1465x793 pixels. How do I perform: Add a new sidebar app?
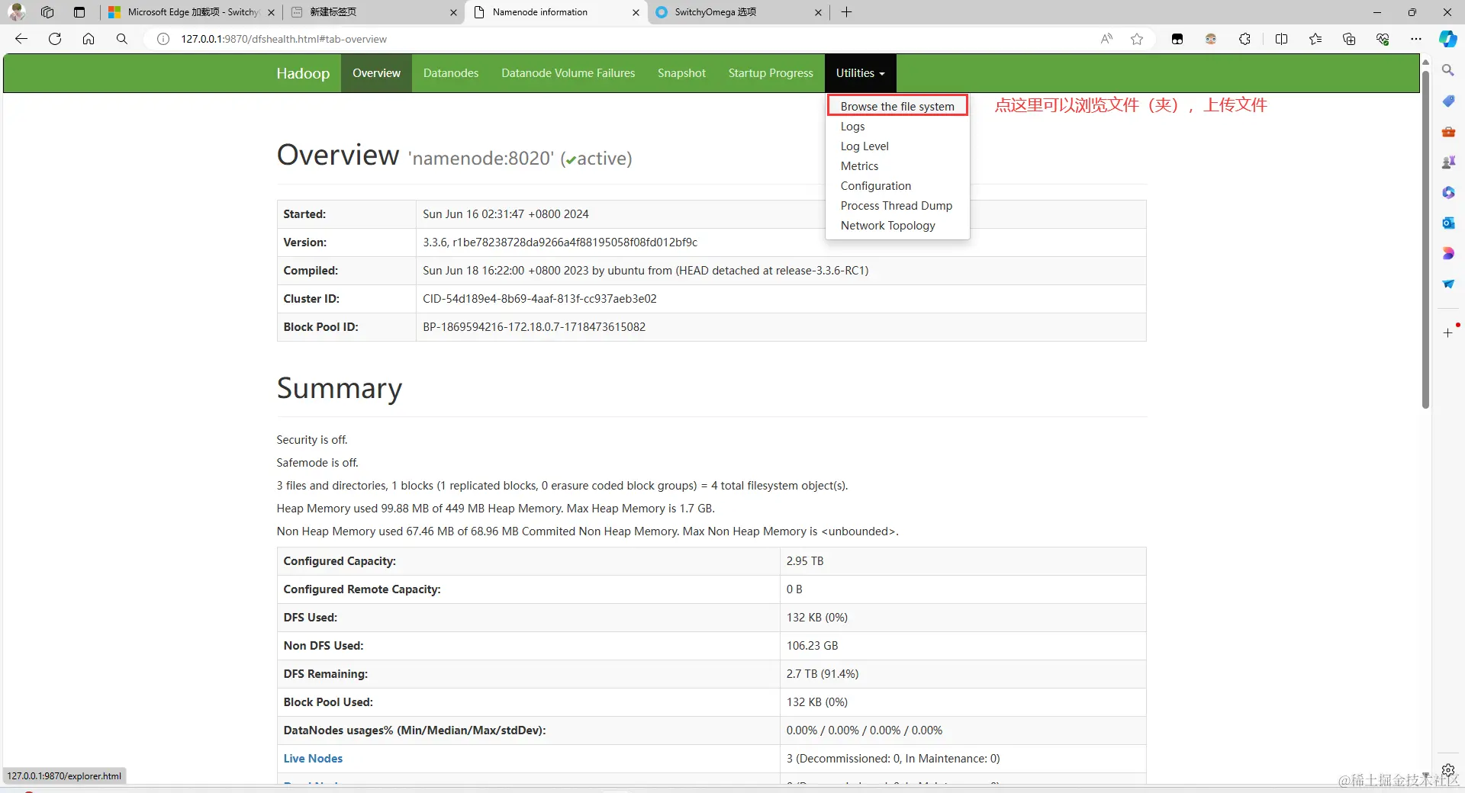click(1448, 332)
